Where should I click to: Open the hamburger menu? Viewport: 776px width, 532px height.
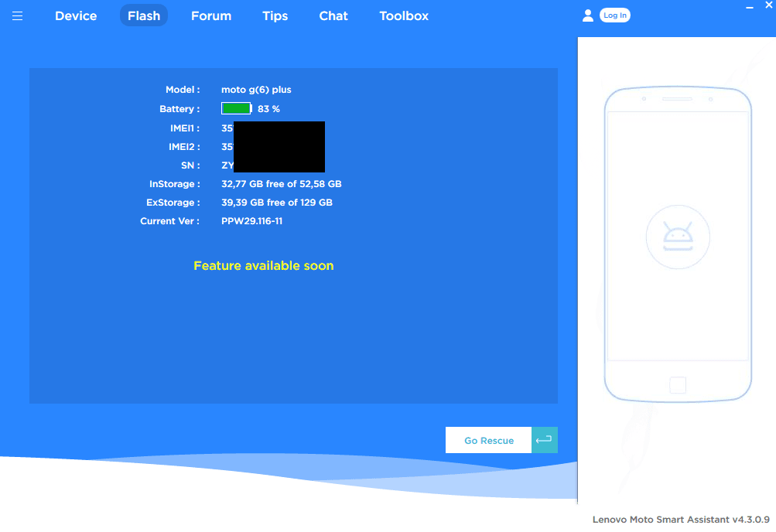click(x=17, y=15)
